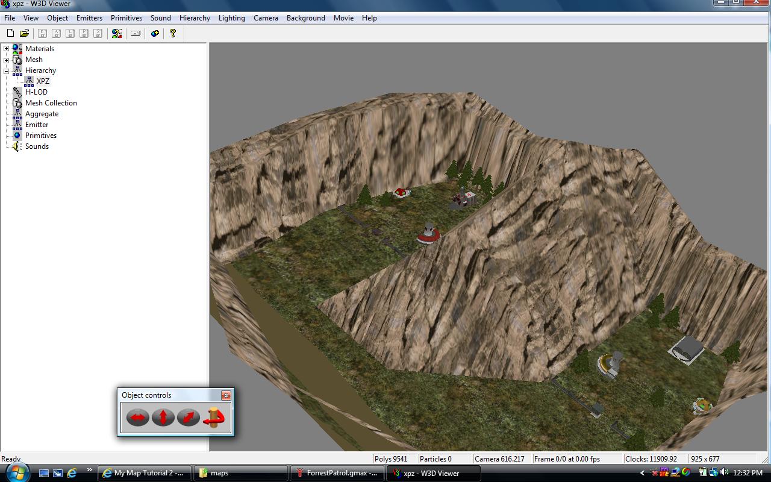Click the multicolored spheres toolbar icon

pyautogui.click(x=117, y=33)
